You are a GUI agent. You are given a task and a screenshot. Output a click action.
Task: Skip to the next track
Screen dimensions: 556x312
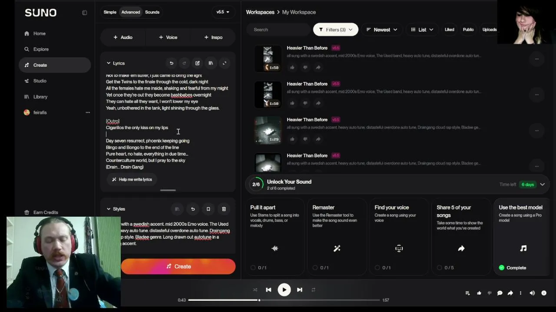tap(300, 290)
